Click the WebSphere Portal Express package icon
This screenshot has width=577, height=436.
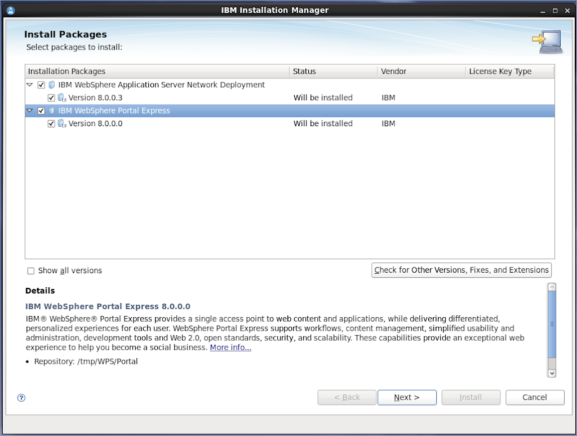tap(52, 111)
